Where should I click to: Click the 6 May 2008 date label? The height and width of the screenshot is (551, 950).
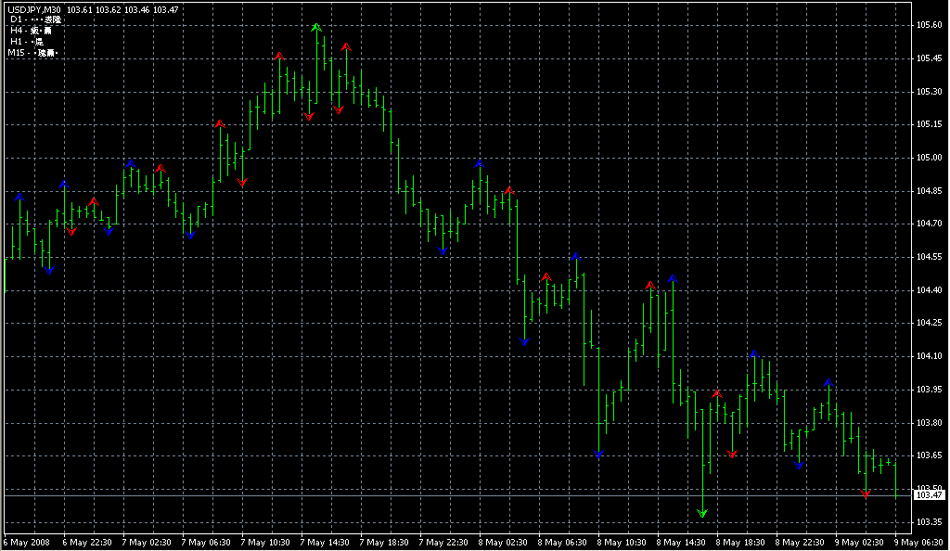point(28,542)
